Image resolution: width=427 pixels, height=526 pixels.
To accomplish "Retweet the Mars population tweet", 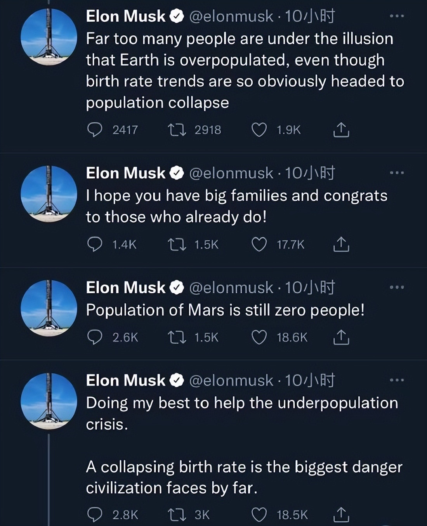I will point(176,337).
